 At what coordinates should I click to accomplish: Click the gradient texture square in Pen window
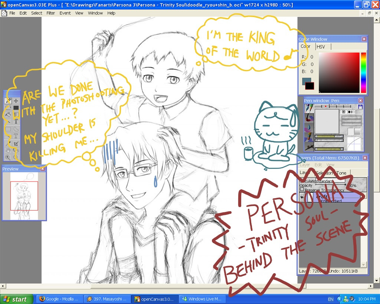click(357, 132)
